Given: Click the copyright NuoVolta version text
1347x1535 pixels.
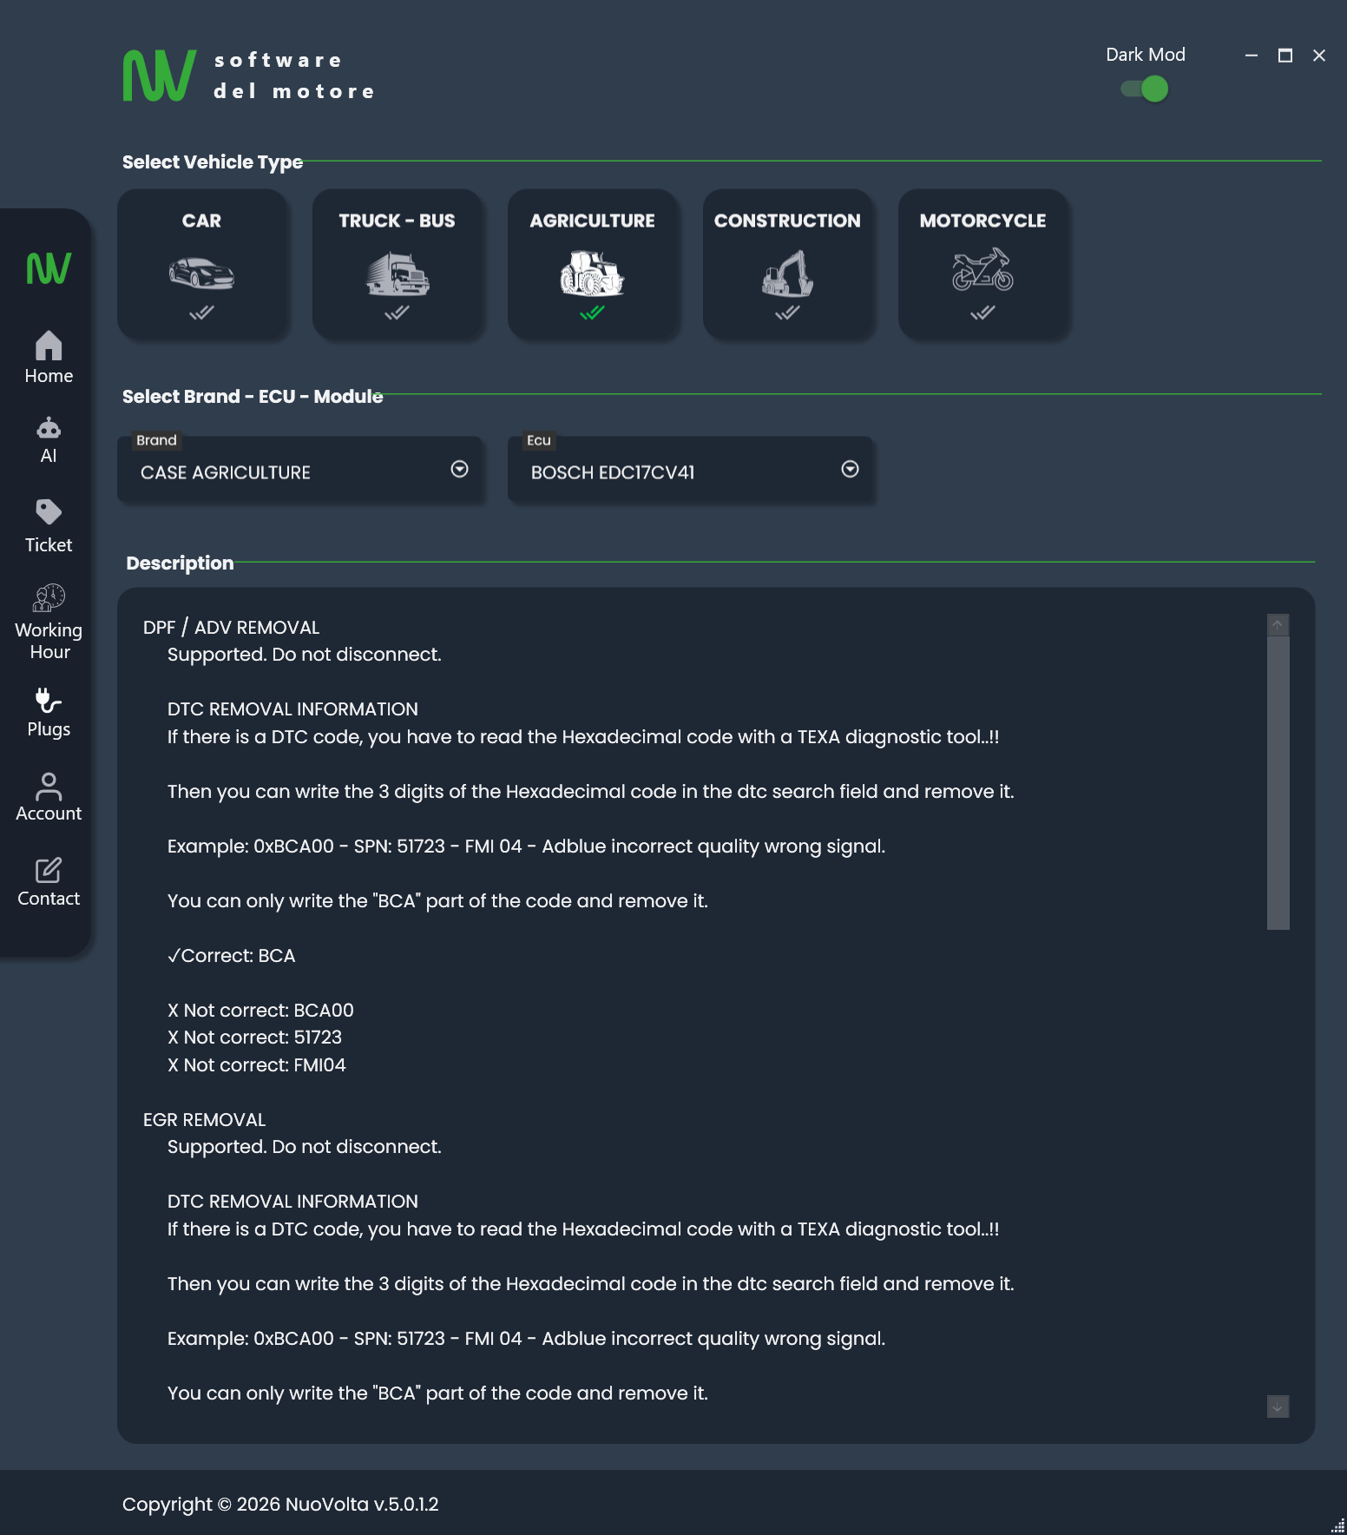Looking at the screenshot, I should 280,1505.
